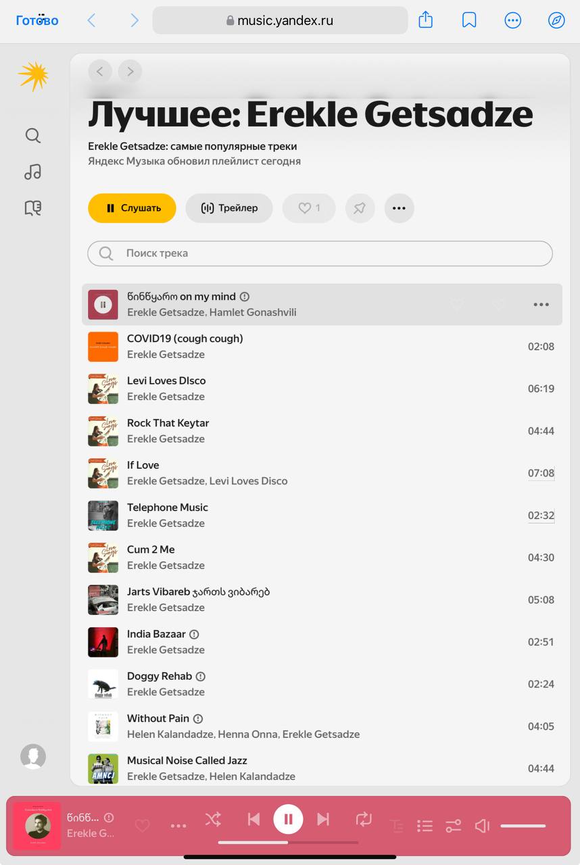Select the track "Telephone Music"
This screenshot has height=865, width=580.
pos(168,508)
